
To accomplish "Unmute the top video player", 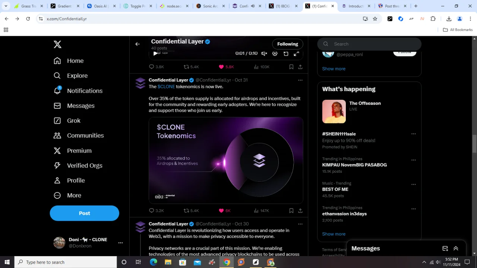I will pos(264,54).
